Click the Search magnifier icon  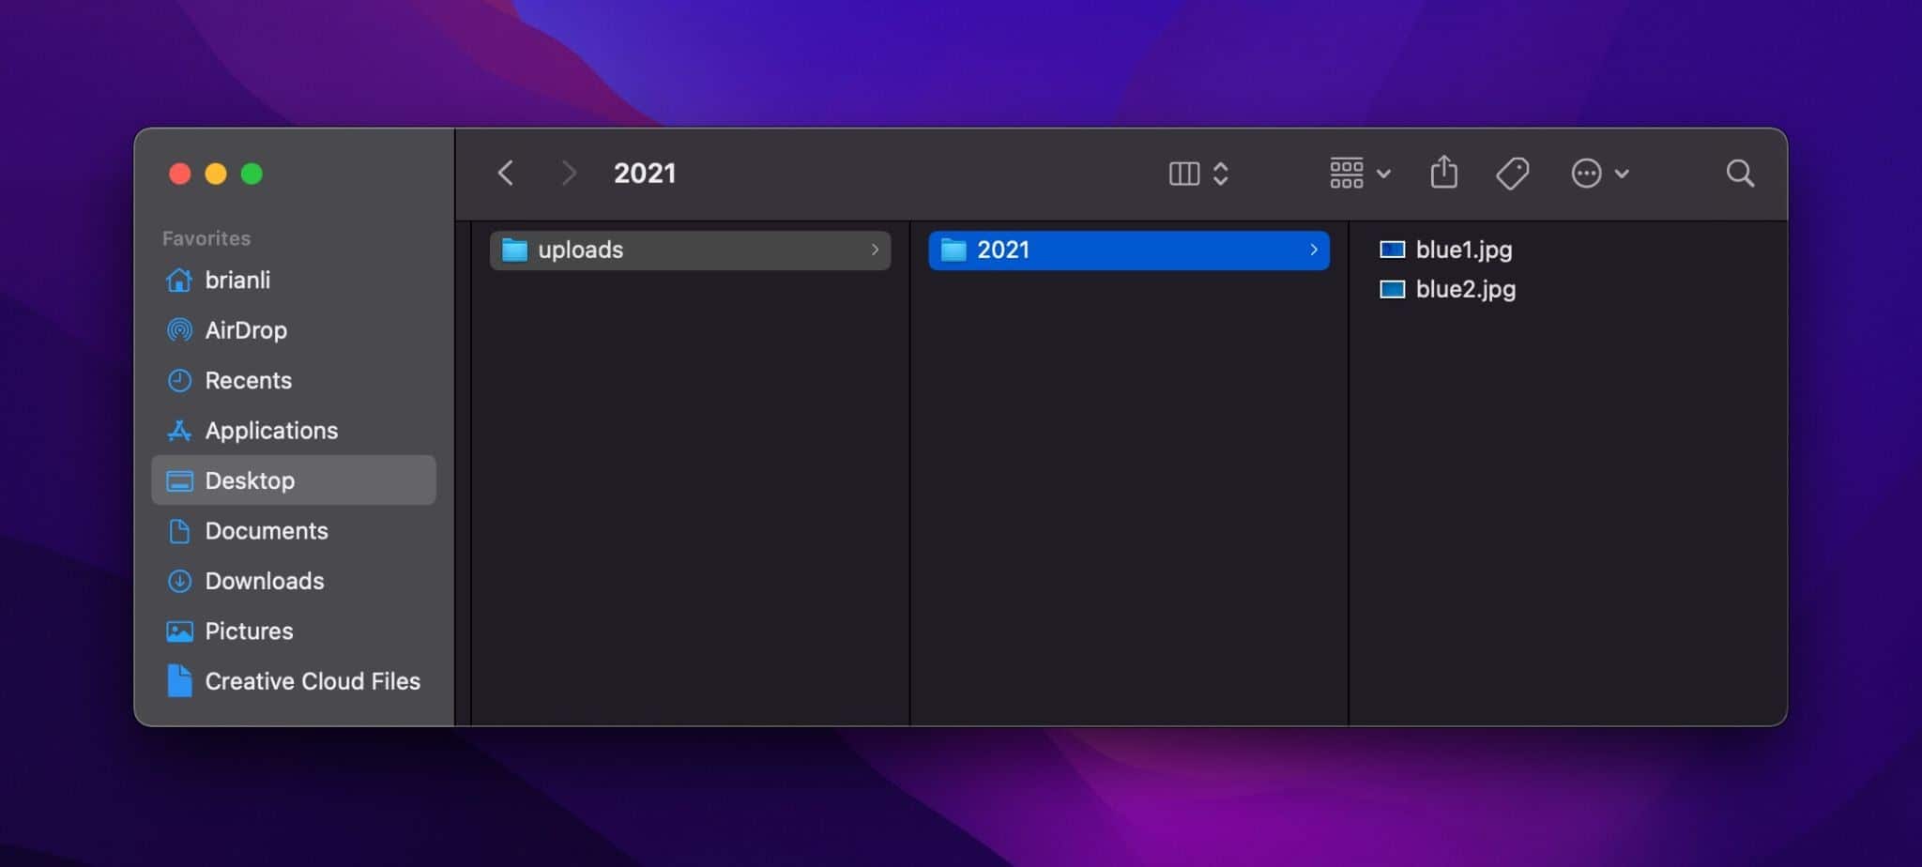[1741, 173]
